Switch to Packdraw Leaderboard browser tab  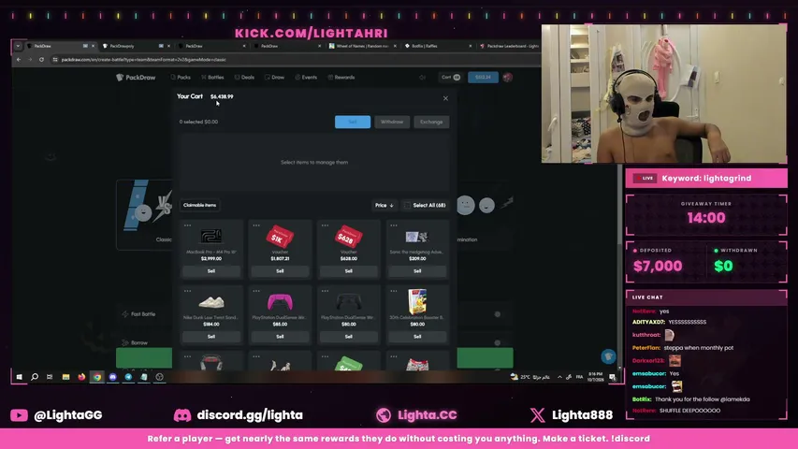click(509, 46)
